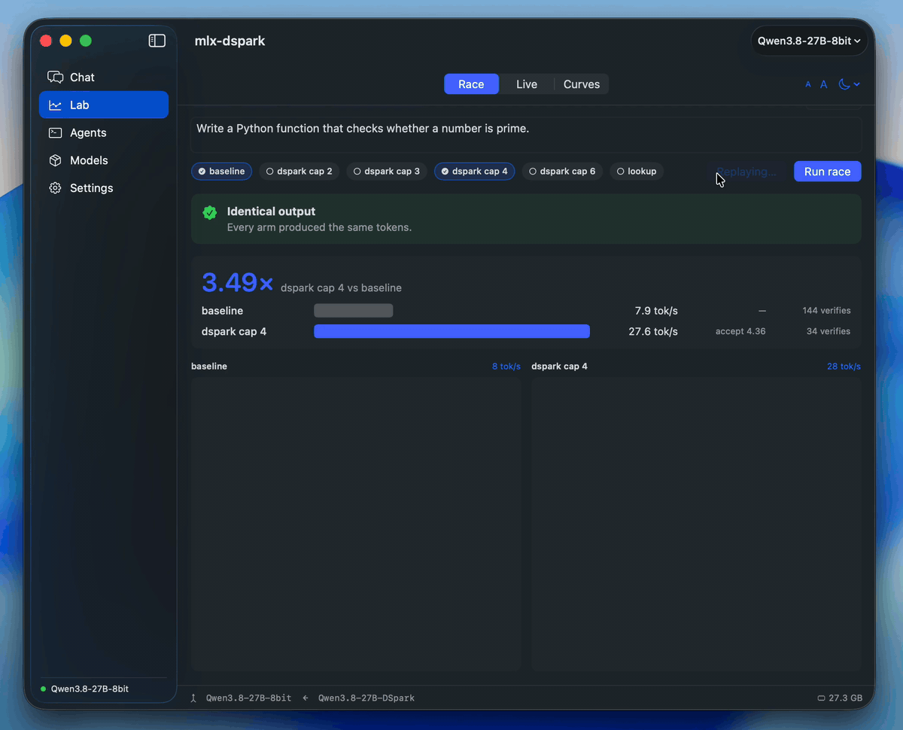
Task: Enable the dspark cap 3 arm
Action: coord(387,172)
